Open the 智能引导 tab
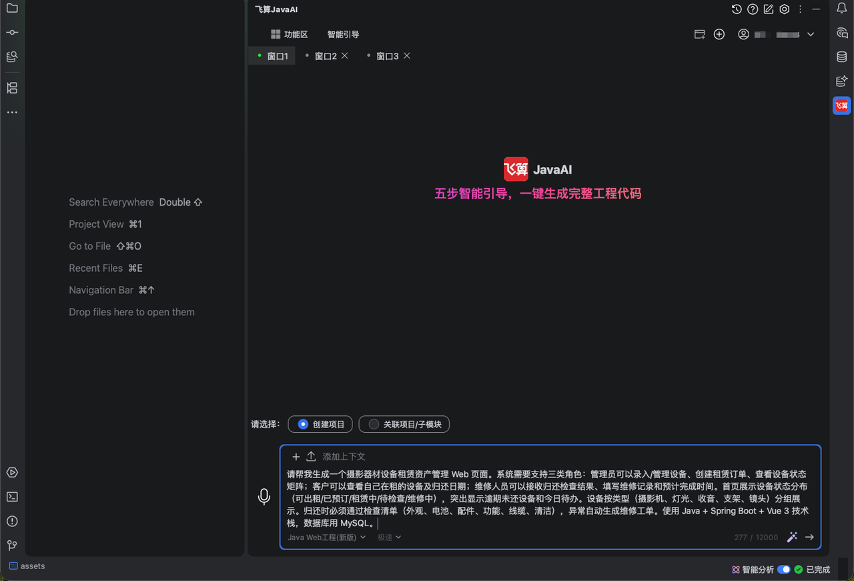The width and height of the screenshot is (854, 581). (x=343, y=34)
